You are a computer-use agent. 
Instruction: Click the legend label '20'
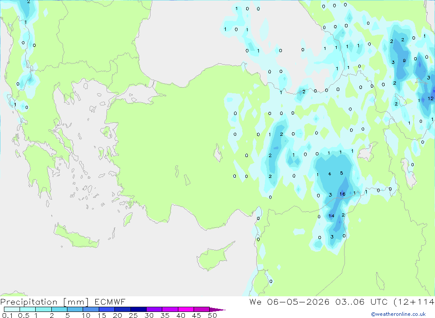pos(117,315)
